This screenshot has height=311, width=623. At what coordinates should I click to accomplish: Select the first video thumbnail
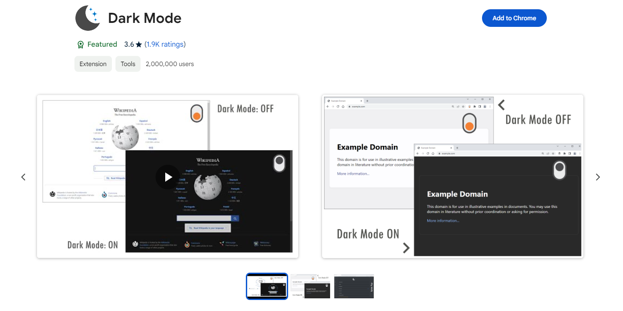pos(267,286)
